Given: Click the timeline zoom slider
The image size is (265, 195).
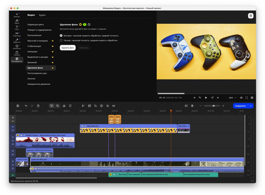Looking at the screenshot, I should [212, 106].
